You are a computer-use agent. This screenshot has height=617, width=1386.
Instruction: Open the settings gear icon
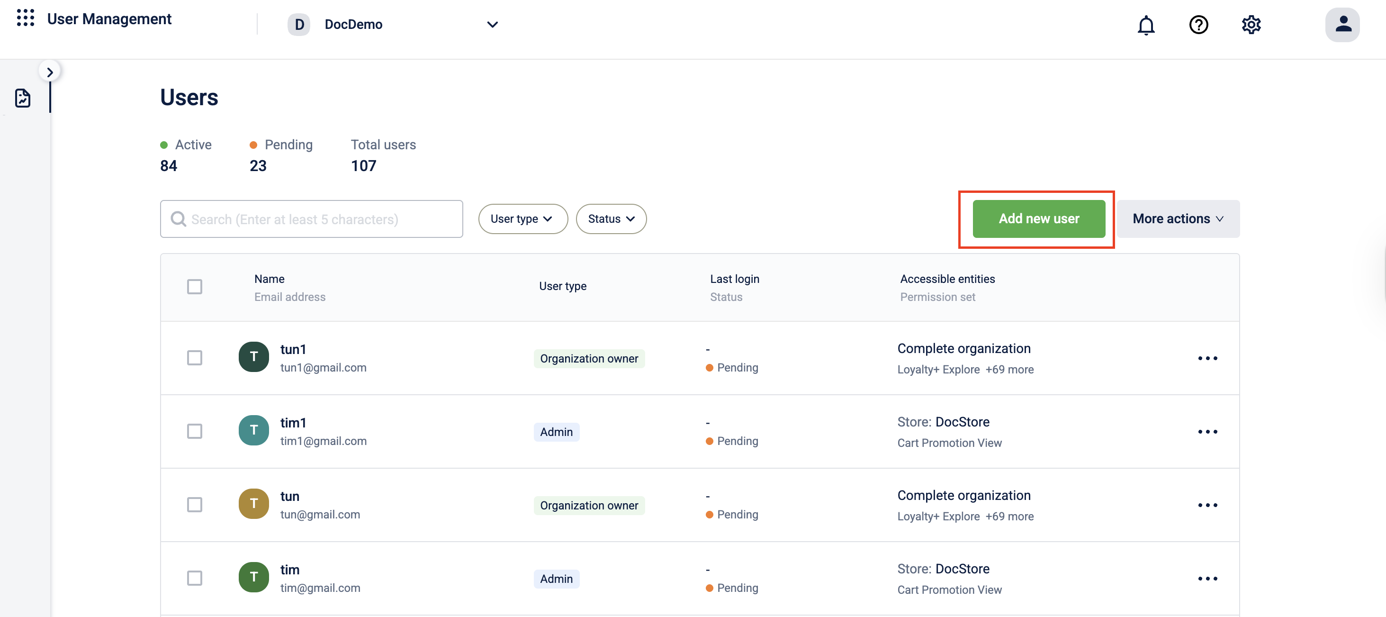1251,25
